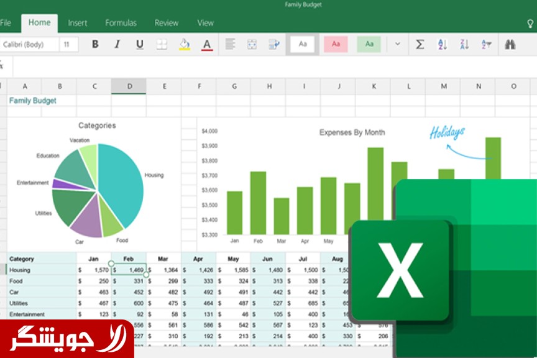Image resolution: width=537 pixels, height=358 pixels.
Task: Apply the red cell style swatch
Action: 336,44
